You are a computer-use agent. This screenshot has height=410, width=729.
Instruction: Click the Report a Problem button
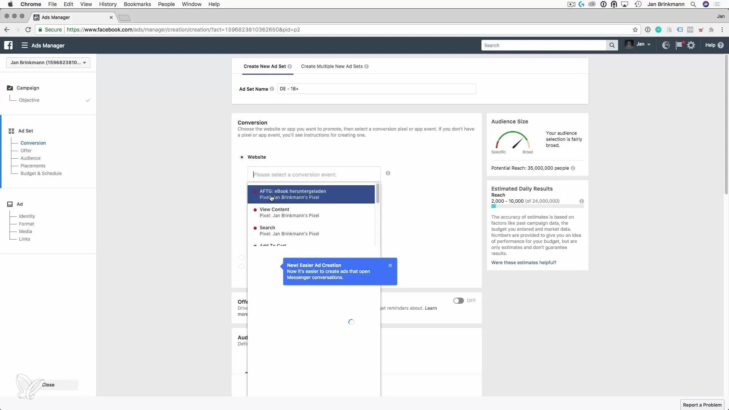[x=702, y=405]
